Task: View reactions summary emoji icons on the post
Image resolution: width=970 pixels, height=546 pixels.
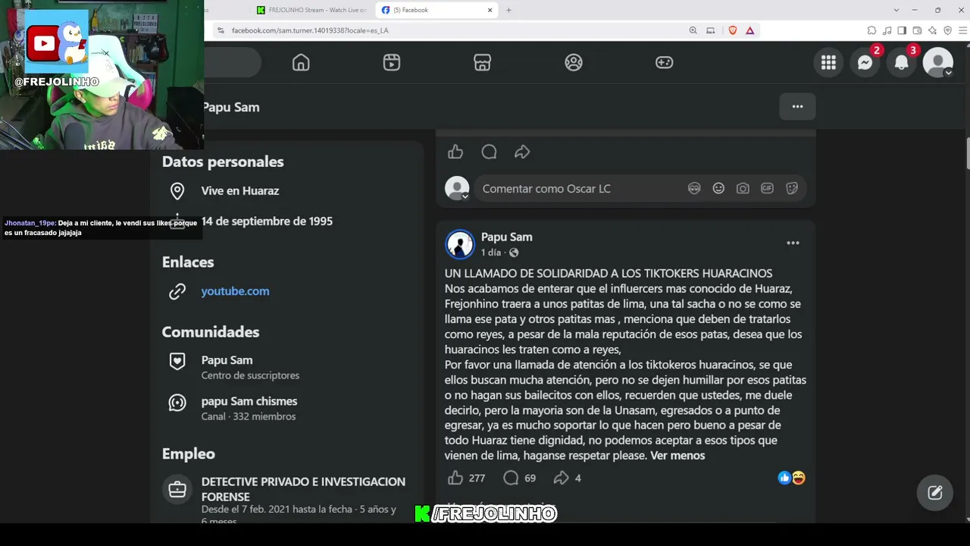Action: coord(792,478)
